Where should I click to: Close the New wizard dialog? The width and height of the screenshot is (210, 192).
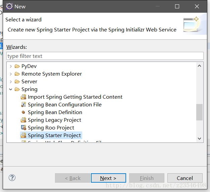[x=197, y=6]
